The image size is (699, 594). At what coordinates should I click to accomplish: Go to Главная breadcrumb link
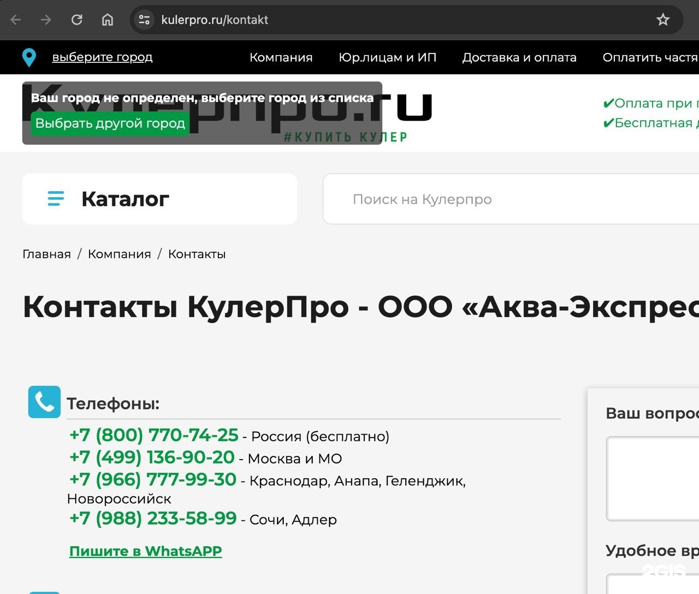click(46, 254)
